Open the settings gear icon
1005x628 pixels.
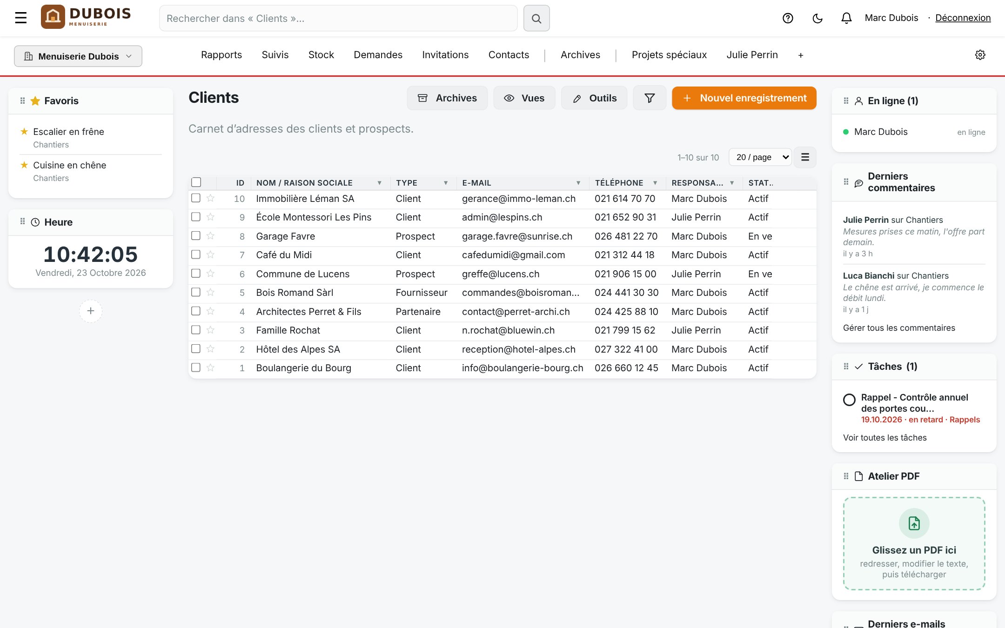(x=980, y=55)
